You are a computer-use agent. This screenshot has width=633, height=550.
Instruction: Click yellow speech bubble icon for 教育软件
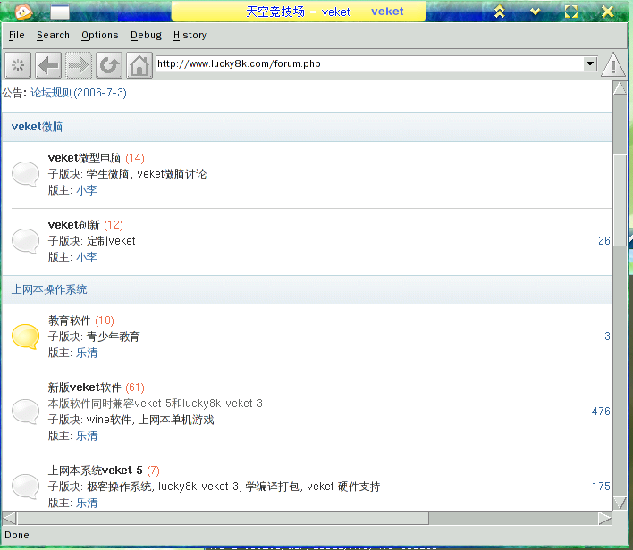25,337
